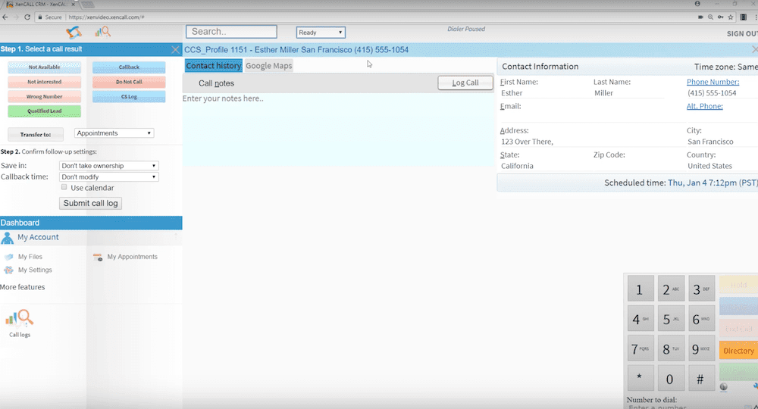Reload the browser page
This screenshot has height=409, width=758.
[27, 17]
